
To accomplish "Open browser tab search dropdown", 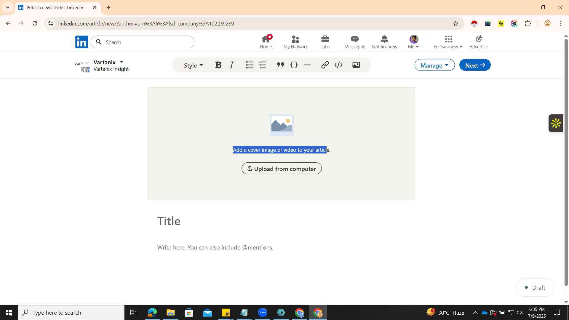I will (8, 7).
